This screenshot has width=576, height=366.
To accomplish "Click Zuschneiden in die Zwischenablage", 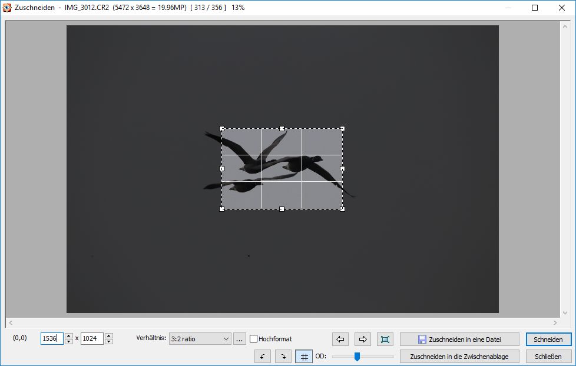I will [x=459, y=357].
